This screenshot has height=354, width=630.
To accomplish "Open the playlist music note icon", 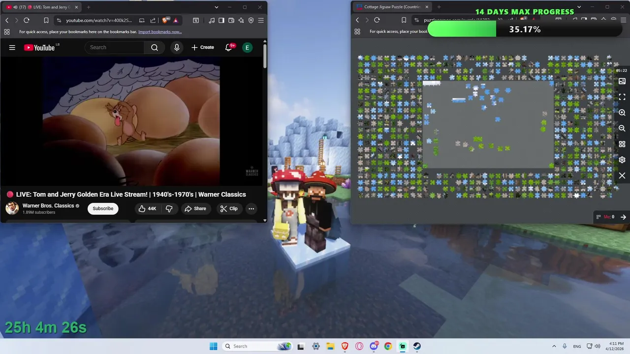I will click(212, 20).
